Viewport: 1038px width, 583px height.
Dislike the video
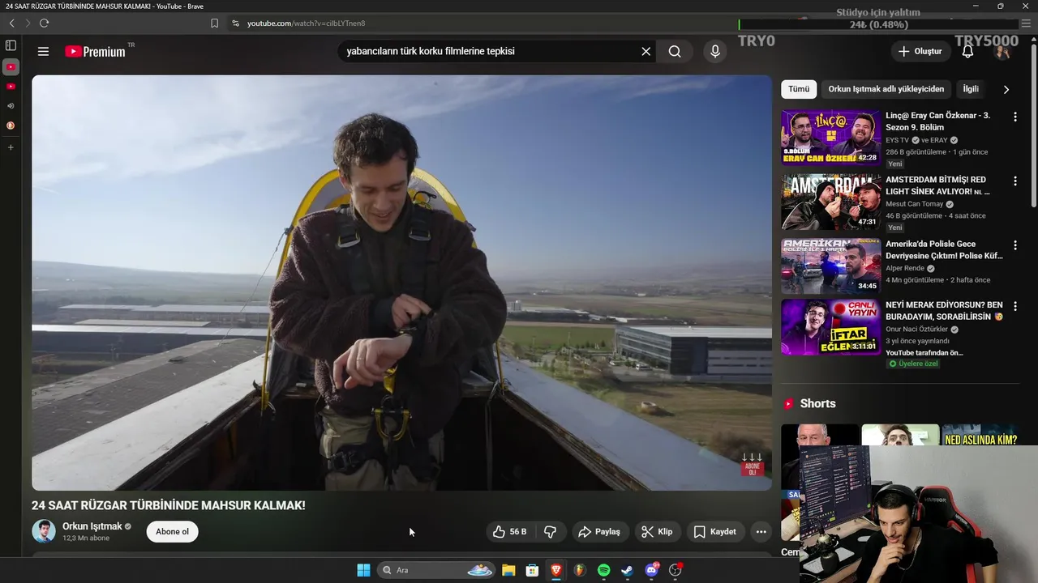[x=550, y=532]
